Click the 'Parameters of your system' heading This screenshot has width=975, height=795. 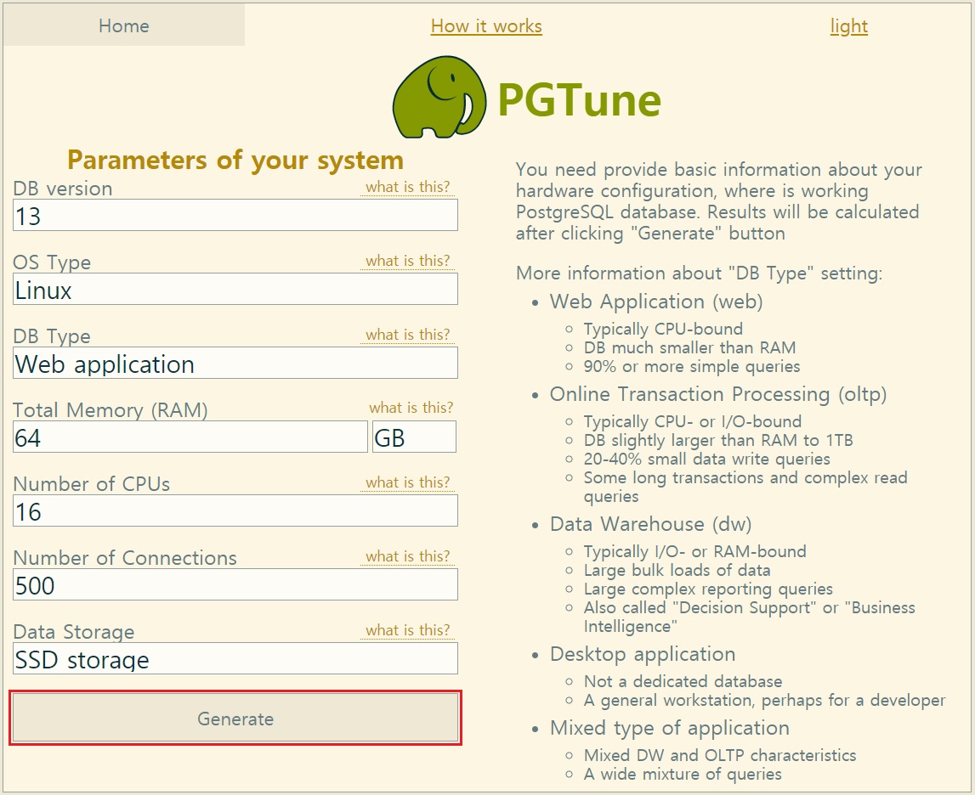pyautogui.click(x=235, y=161)
